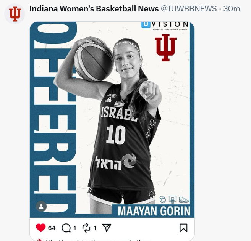
Task: View the 64 likes count
Action: point(52,228)
